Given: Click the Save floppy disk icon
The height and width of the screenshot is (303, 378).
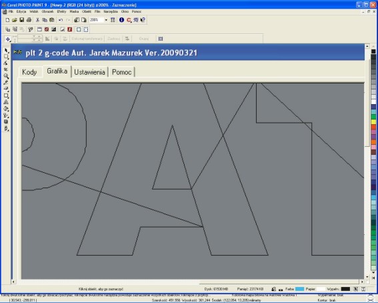Looking at the screenshot, I should (x=22, y=20).
